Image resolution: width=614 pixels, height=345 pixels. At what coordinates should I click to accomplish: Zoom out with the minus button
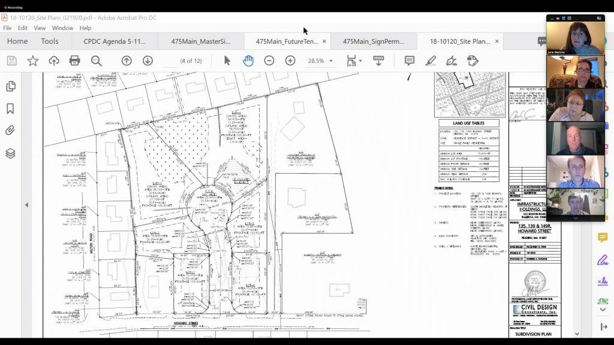(x=269, y=60)
